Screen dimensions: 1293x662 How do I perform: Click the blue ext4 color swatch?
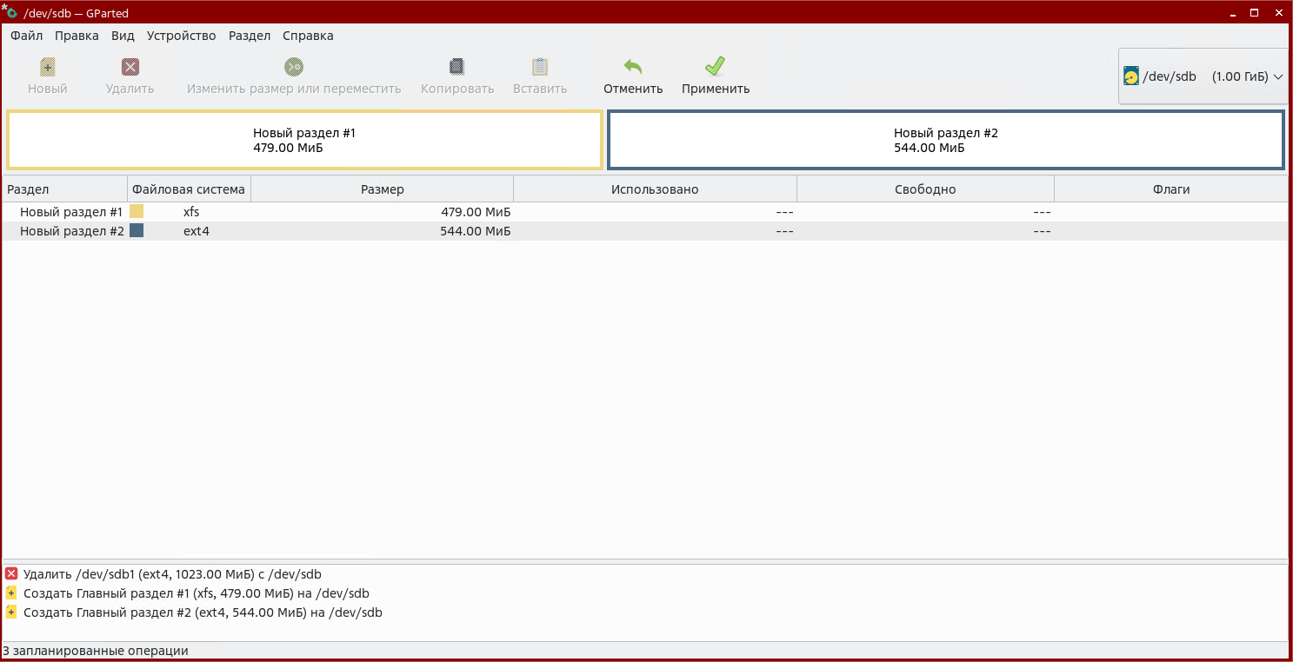pyautogui.click(x=137, y=230)
